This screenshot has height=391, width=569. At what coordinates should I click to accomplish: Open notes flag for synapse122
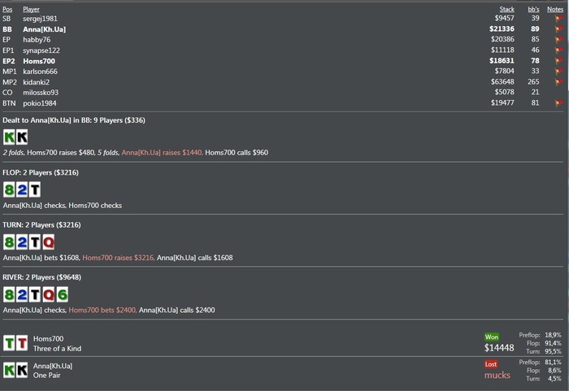tap(558, 50)
